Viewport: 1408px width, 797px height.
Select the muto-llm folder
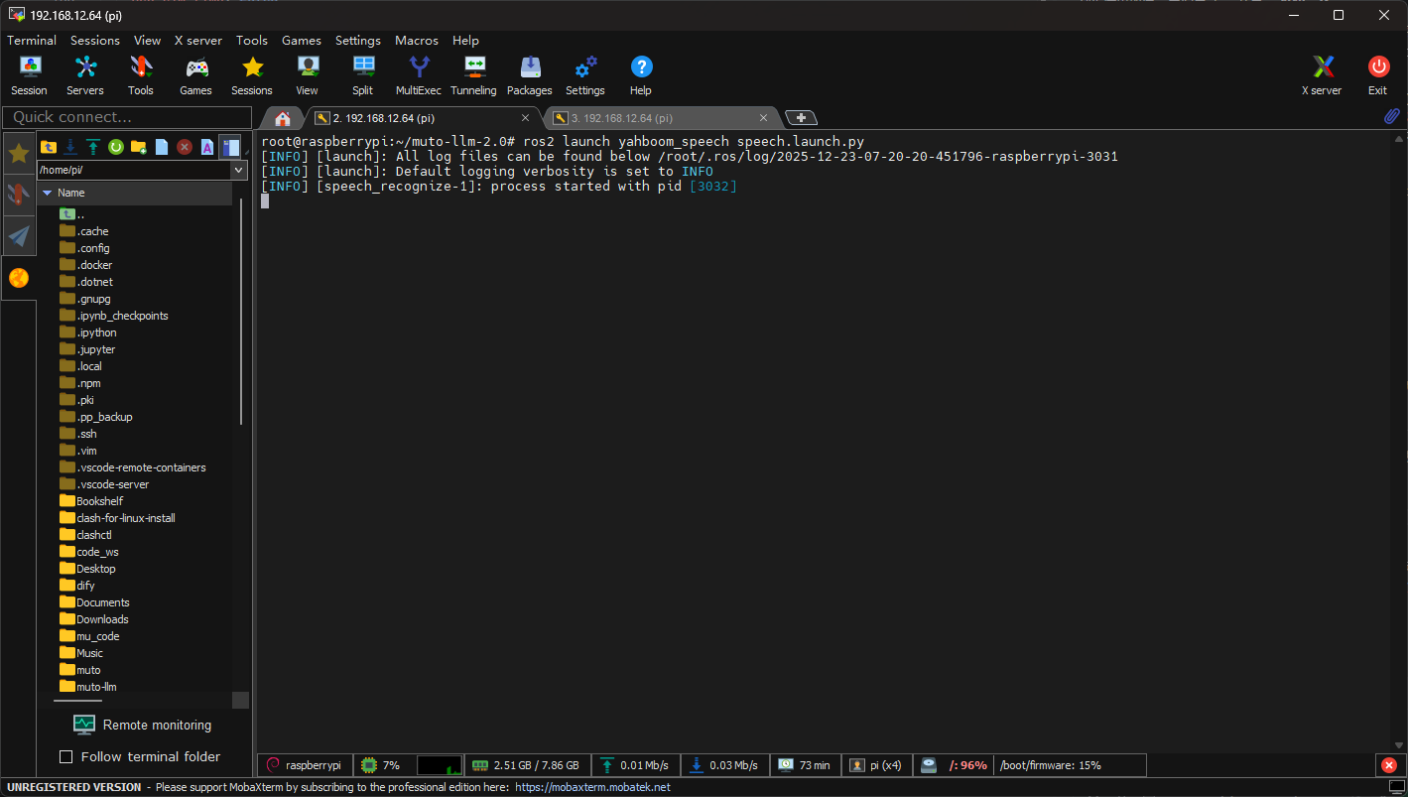[96, 687]
